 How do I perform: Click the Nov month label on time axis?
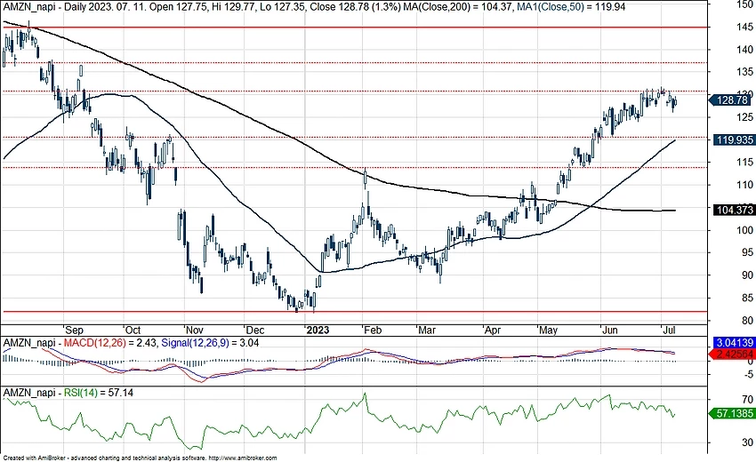[194, 330]
